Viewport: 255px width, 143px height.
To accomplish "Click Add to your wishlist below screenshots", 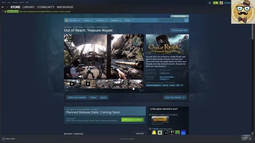I will (77, 97).
